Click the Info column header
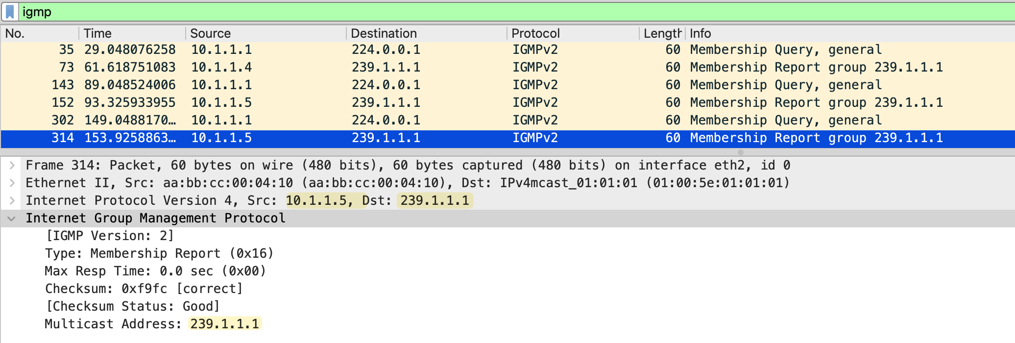This screenshot has width=1015, height=343. click(x=833, y=33)
